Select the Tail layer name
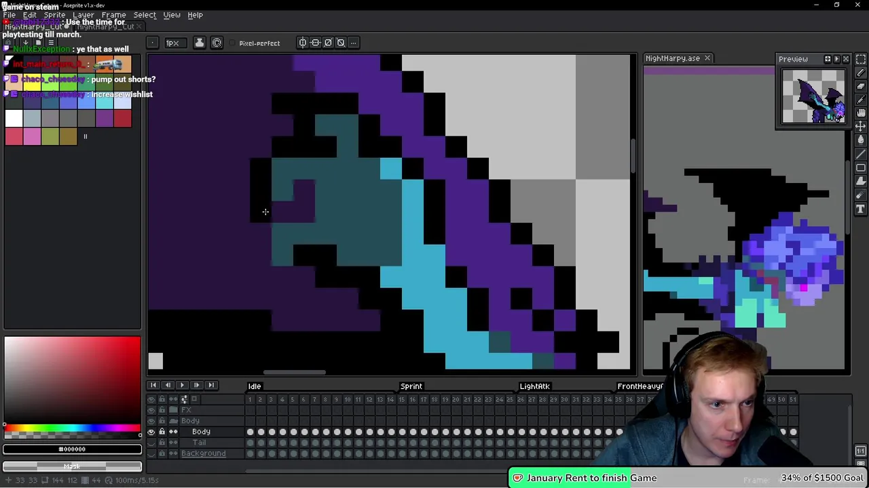This screenshot has width=869, height=488. pyautogui.click(x=199, y=443)
